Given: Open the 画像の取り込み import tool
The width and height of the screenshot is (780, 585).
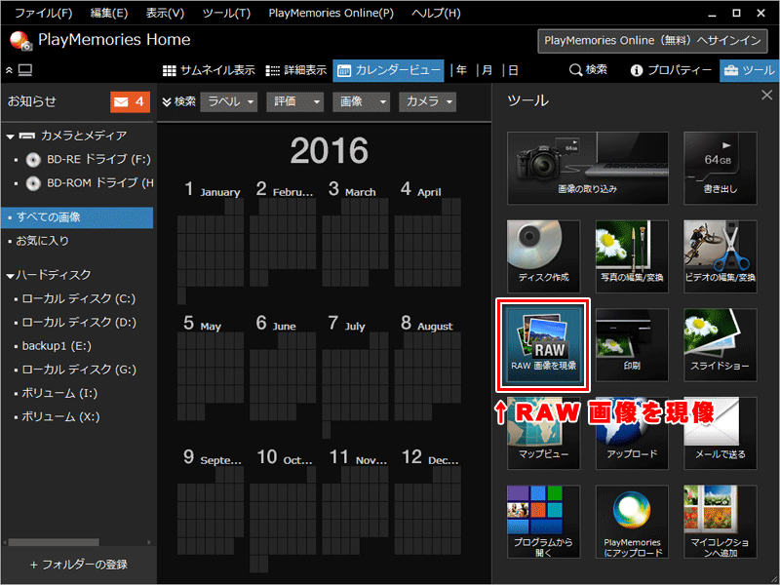Looking at the screenshot, I should tap(588, 168).
